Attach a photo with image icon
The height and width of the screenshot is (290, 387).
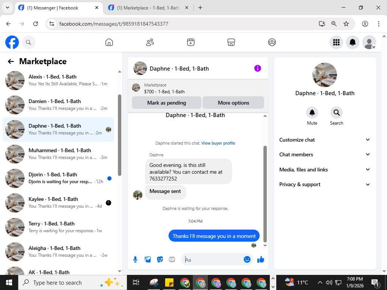tap(148, 259)
